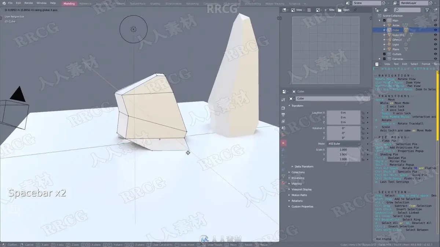Open the outliner filter dropdown
The height and width of the screenshot is (247, 440).
pyautogui.click(x=428, y=10)
